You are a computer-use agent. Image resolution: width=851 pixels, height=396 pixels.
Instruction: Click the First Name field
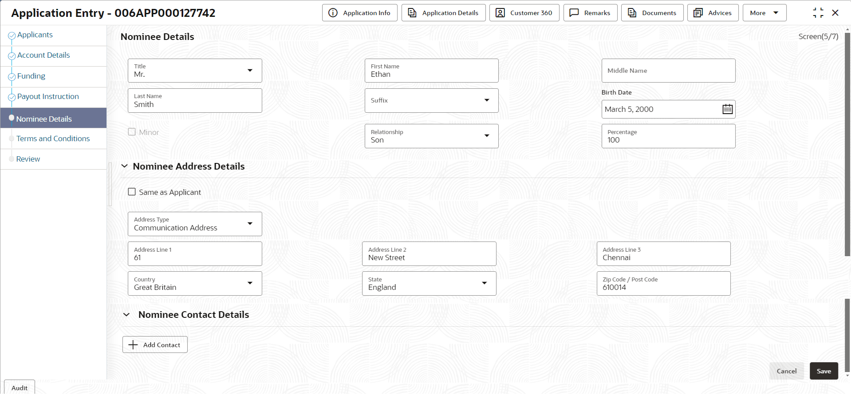coord(431,71)
